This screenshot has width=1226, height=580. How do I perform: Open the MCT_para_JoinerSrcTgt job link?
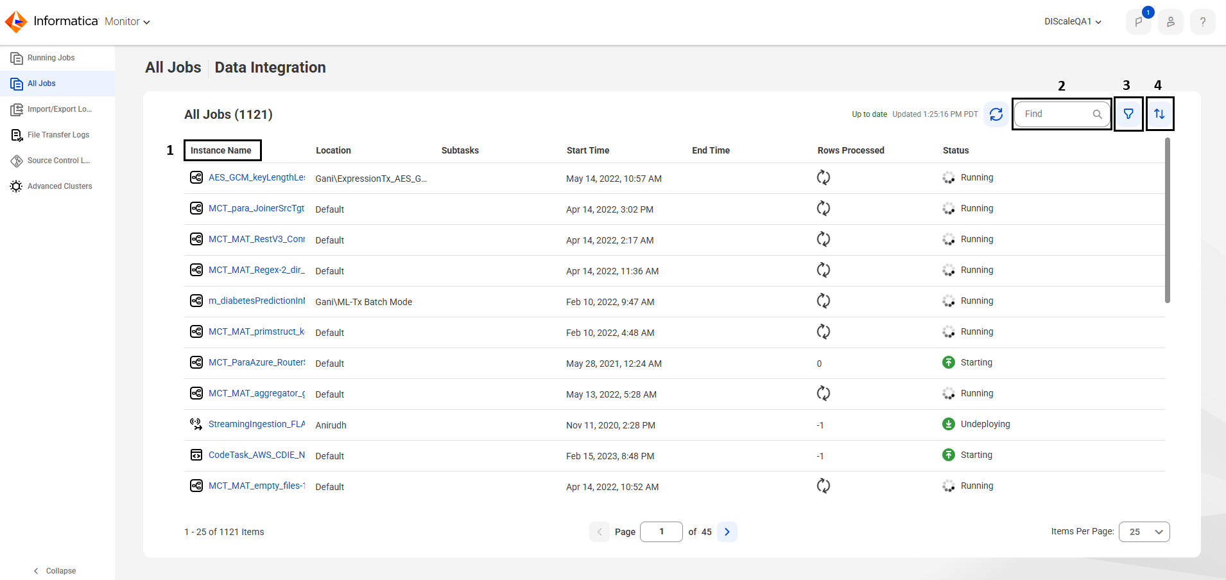point(257,208)
